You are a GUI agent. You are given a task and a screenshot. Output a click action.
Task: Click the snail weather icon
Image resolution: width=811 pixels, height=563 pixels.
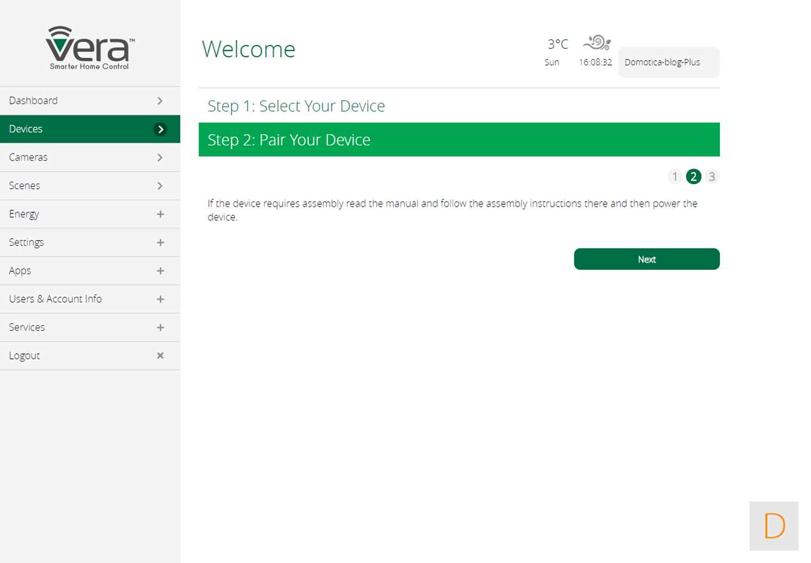pyautogui.click(x=596, y=42)
